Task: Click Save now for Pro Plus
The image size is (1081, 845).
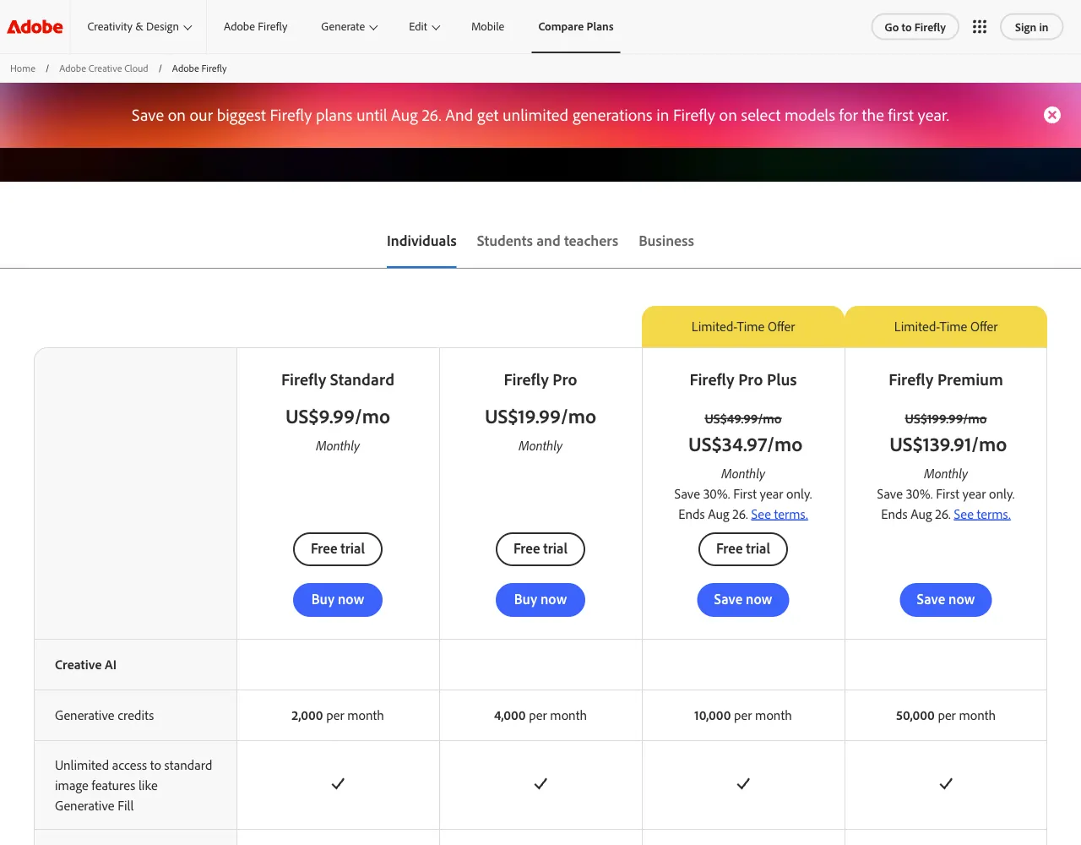Action: (743, 600)
